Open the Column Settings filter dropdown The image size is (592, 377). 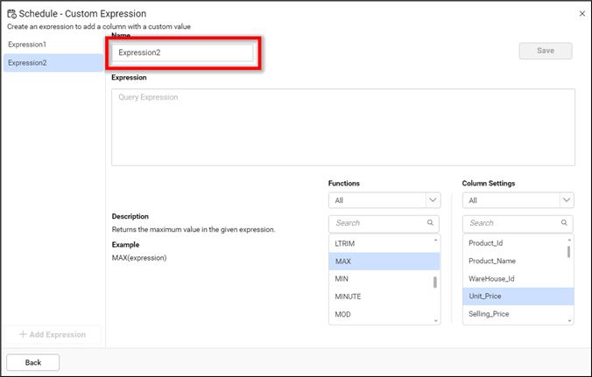566,200
